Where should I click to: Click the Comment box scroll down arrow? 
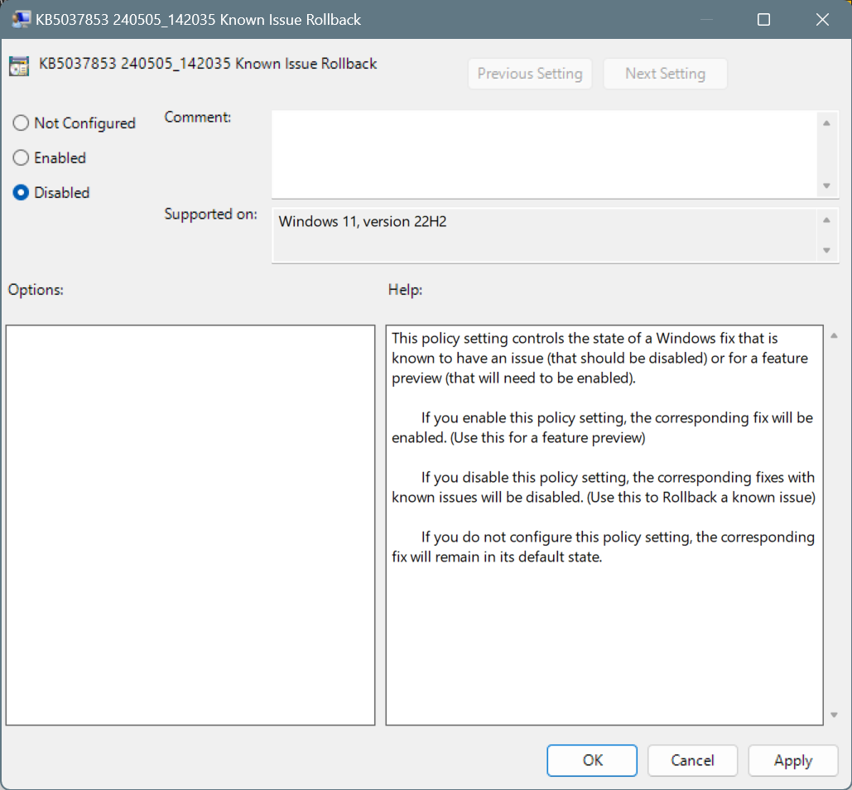coord(826,185)
